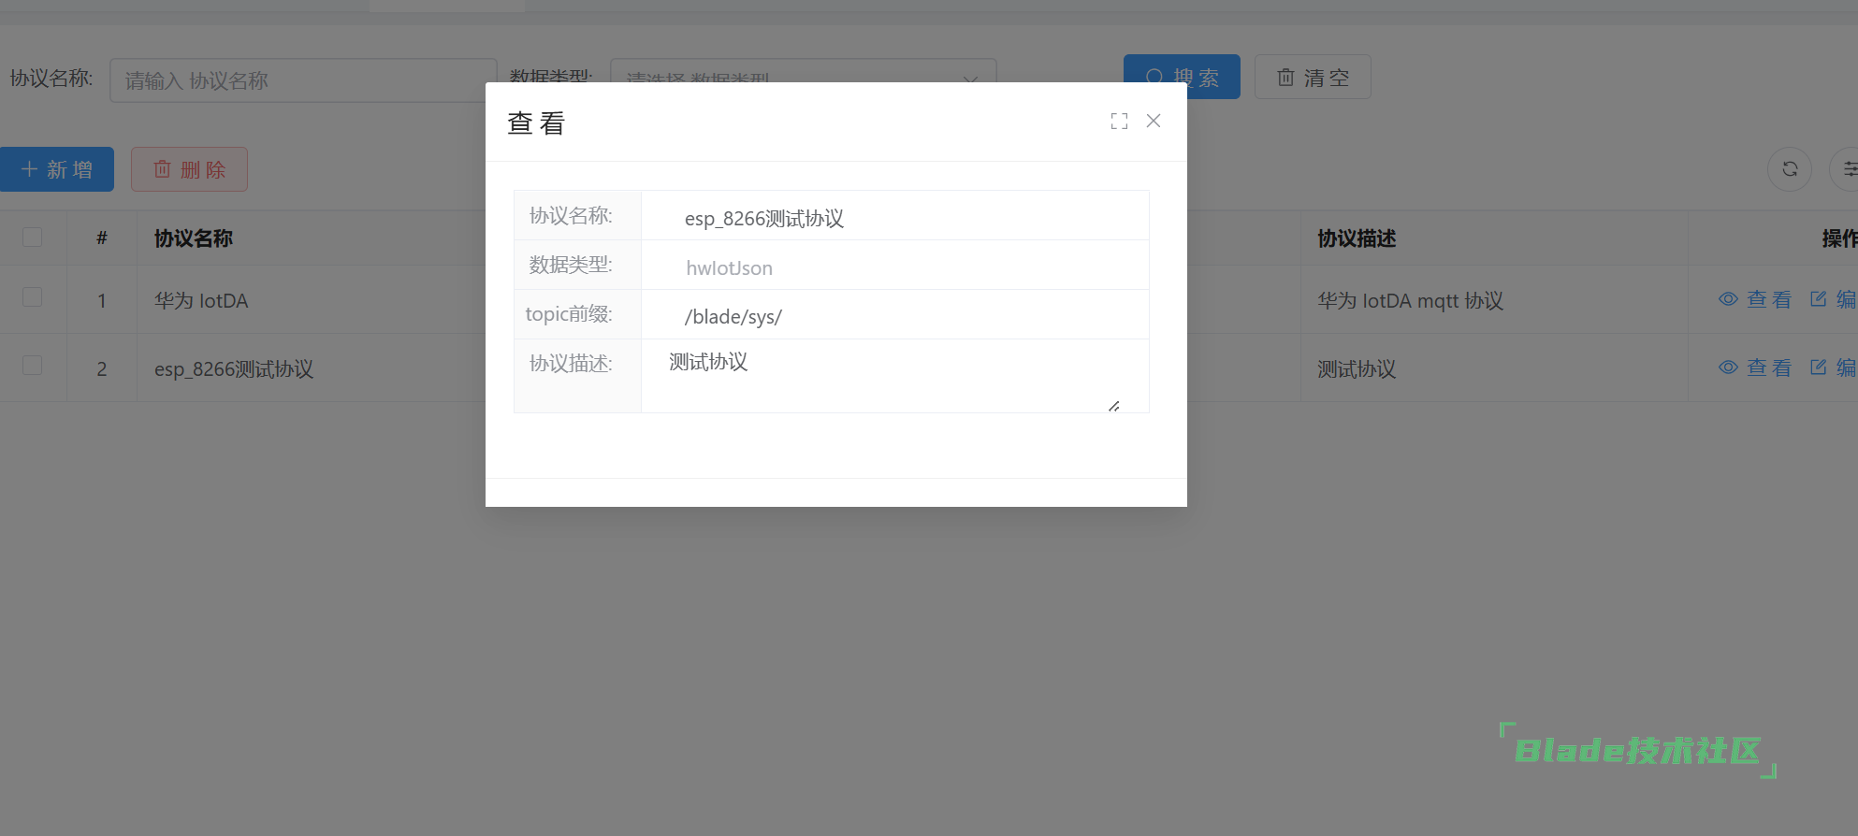Click 查看 view link in 测试协议 row
The width and height of the screenshot is (1858, 836).
tap(1755, 368)
